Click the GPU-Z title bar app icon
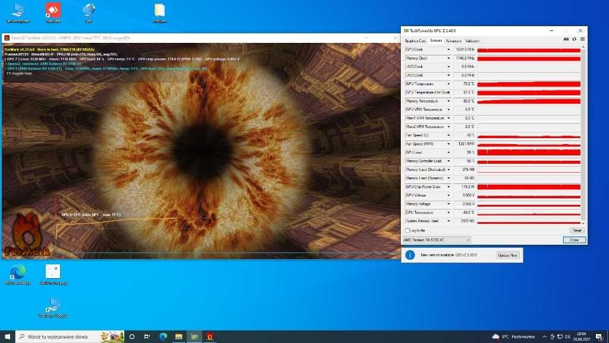The image size is (609, 343). [x=406, y=31]
